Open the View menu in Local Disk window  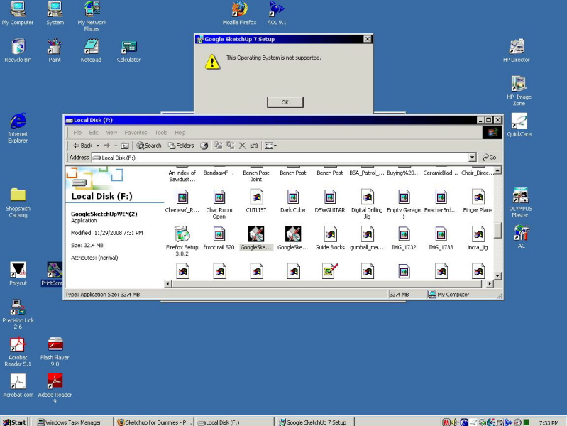coord(111,133)
